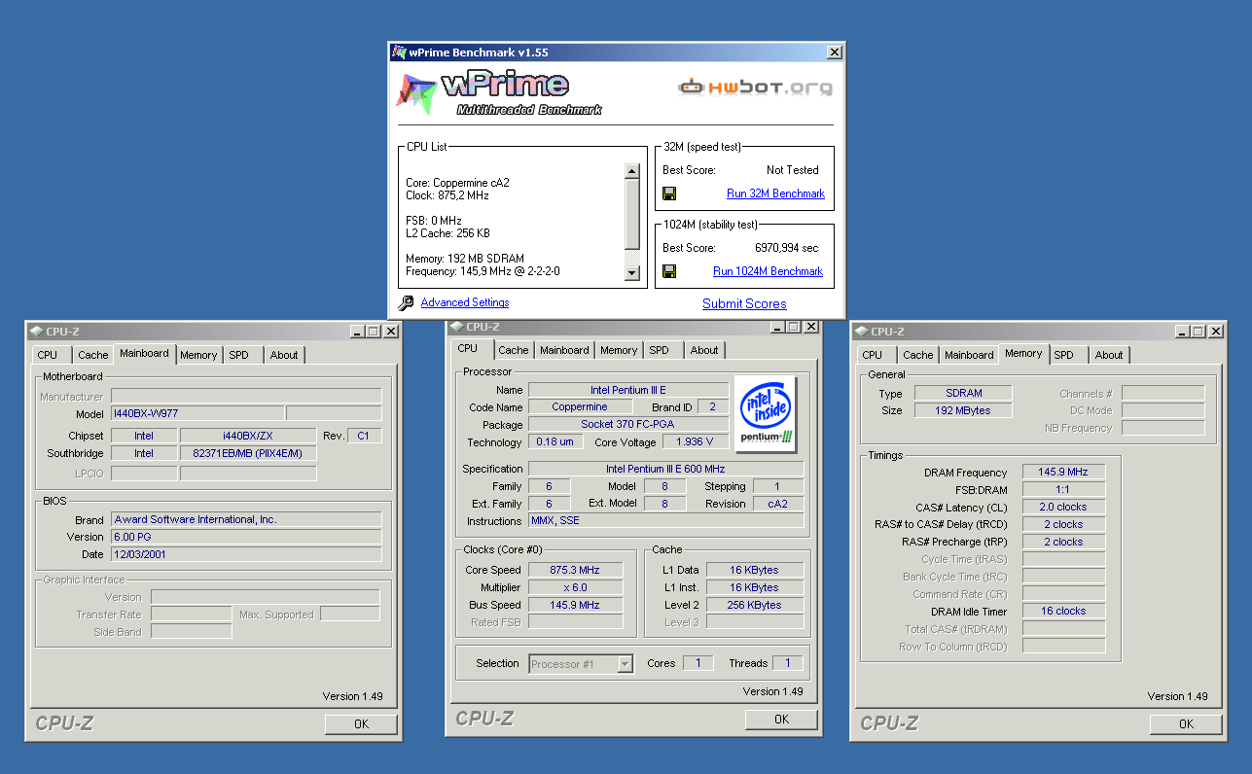Click the chipset Rev. C1 value

[x=363, y=437]
